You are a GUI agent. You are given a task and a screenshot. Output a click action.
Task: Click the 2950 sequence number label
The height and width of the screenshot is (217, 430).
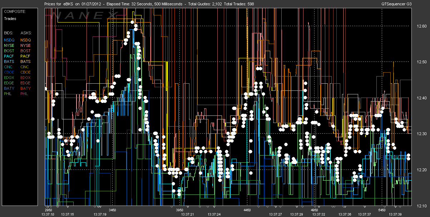[x=48, y=210]
